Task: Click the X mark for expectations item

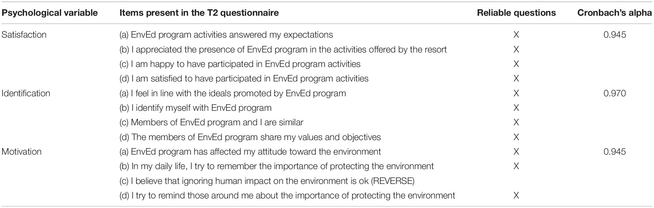Action: (x=516, y=35)
